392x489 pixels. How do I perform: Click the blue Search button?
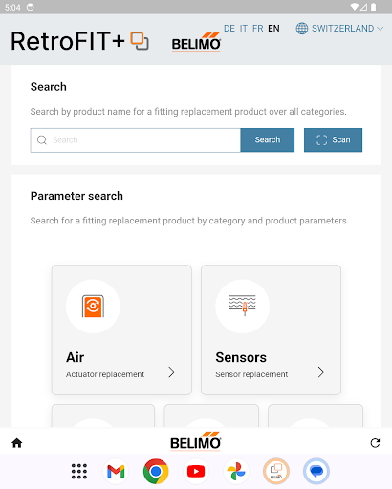tap(268, 139)
